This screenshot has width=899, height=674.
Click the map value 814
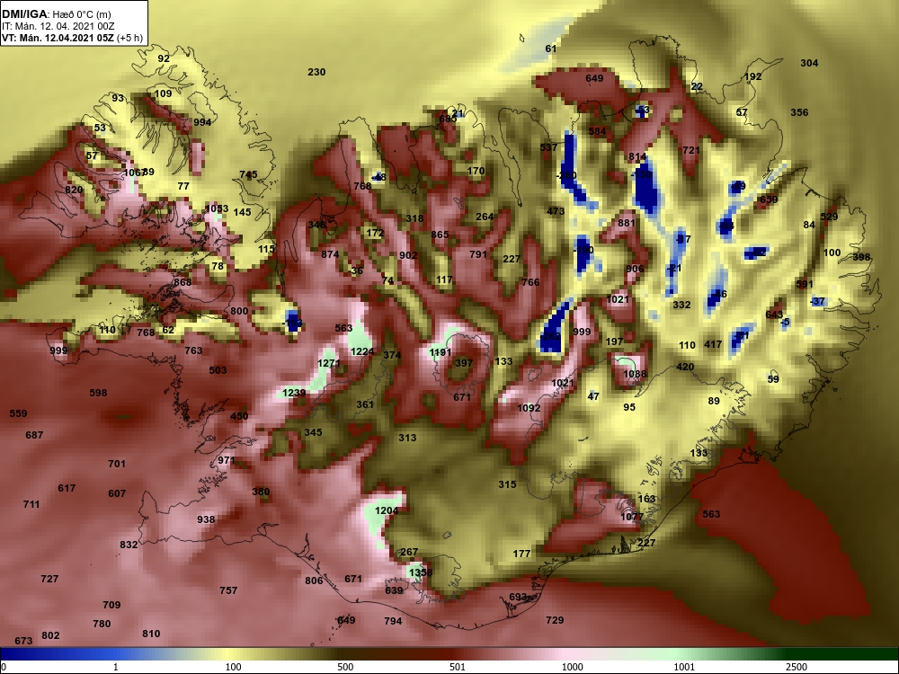637,157
